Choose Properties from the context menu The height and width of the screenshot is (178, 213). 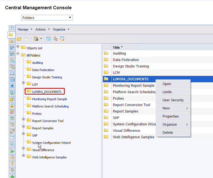coord(170,116)
